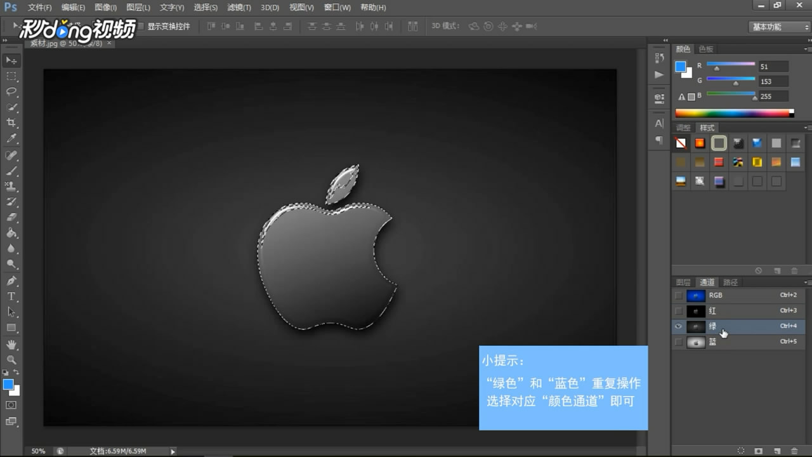The width and height of the screenshot is (812, 457).
Task: Select the Paint Bucket tool
Action: point(11,234)
